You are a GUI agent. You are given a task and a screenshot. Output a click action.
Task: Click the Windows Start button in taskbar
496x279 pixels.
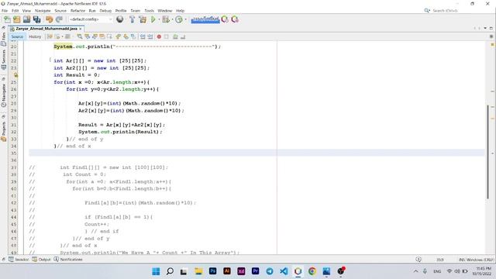tap(156, 271)
